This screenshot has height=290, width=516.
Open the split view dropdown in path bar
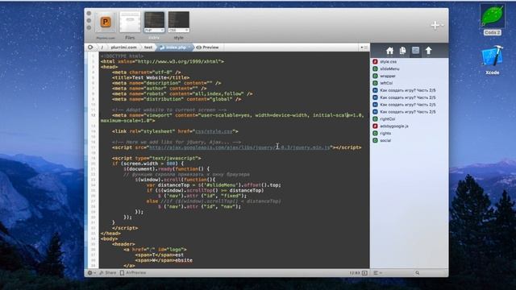pyautogui.click(x=364, y=48)
